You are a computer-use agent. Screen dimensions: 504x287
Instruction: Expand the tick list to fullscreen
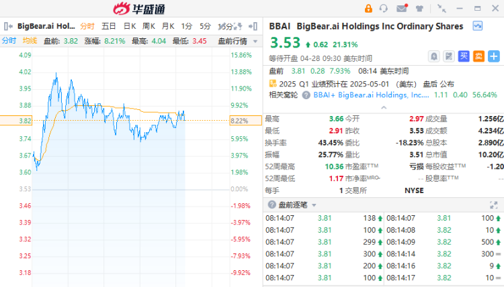tap(493, 205)
